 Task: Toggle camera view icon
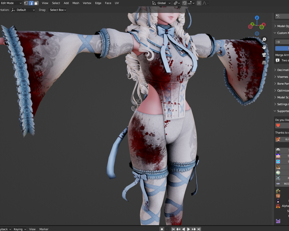coord(264,55)
